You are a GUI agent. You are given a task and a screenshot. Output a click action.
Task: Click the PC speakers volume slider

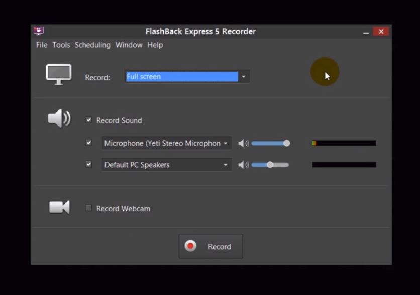[x=270, y=165]
